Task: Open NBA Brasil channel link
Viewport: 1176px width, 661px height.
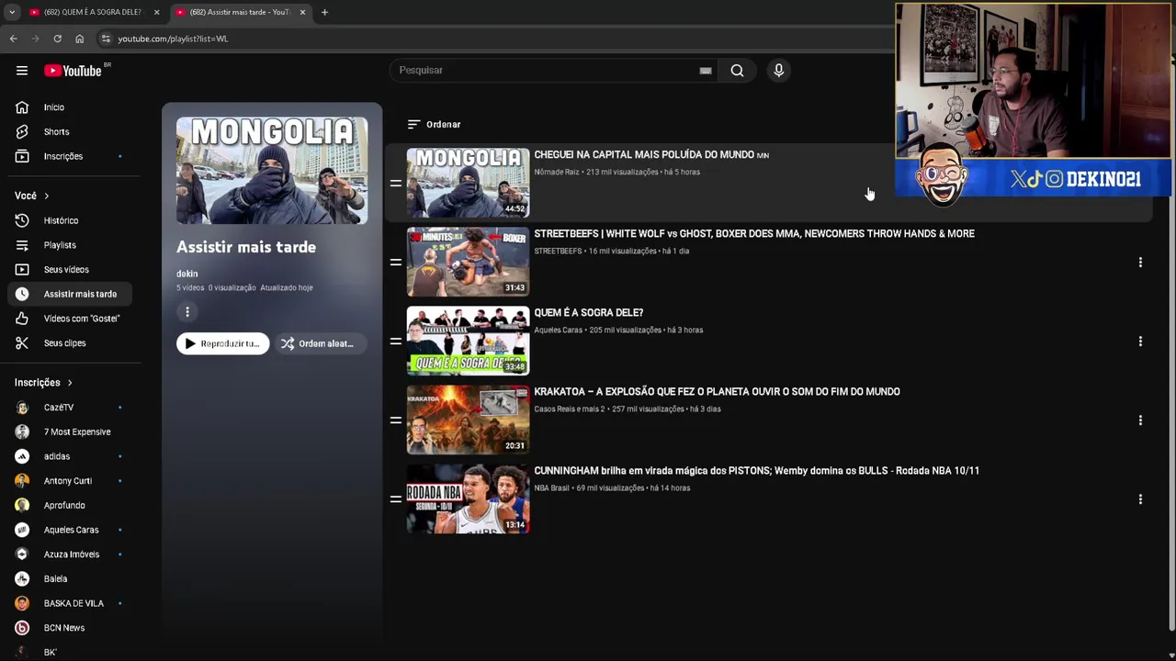Action: click(x=552, y=488)
